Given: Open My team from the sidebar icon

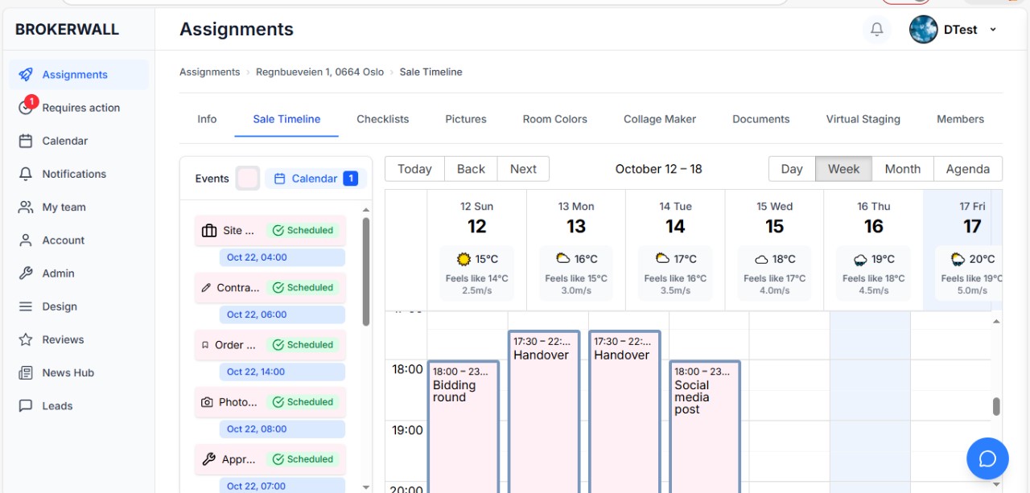Looking at the screenshot, I should point(25,207).
